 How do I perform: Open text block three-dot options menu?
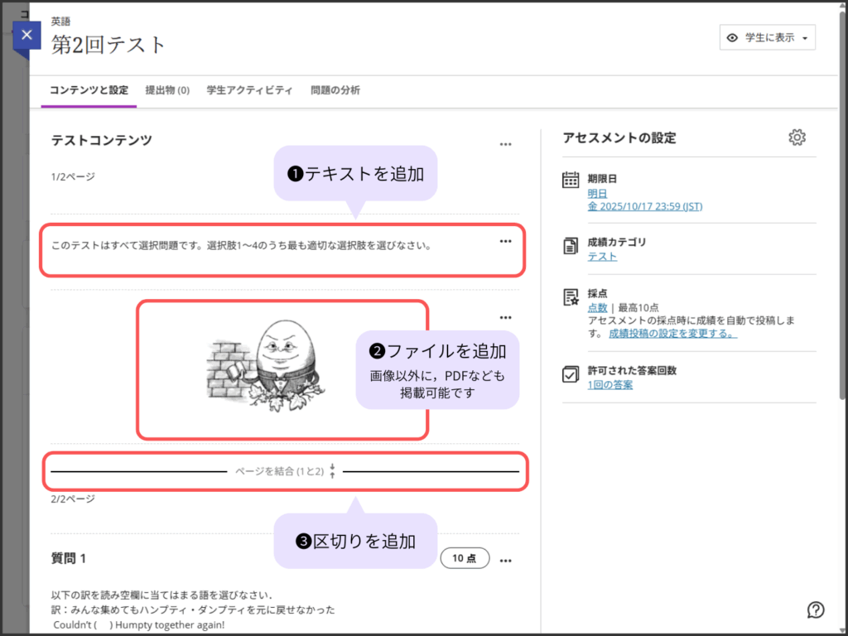(506, 241)
